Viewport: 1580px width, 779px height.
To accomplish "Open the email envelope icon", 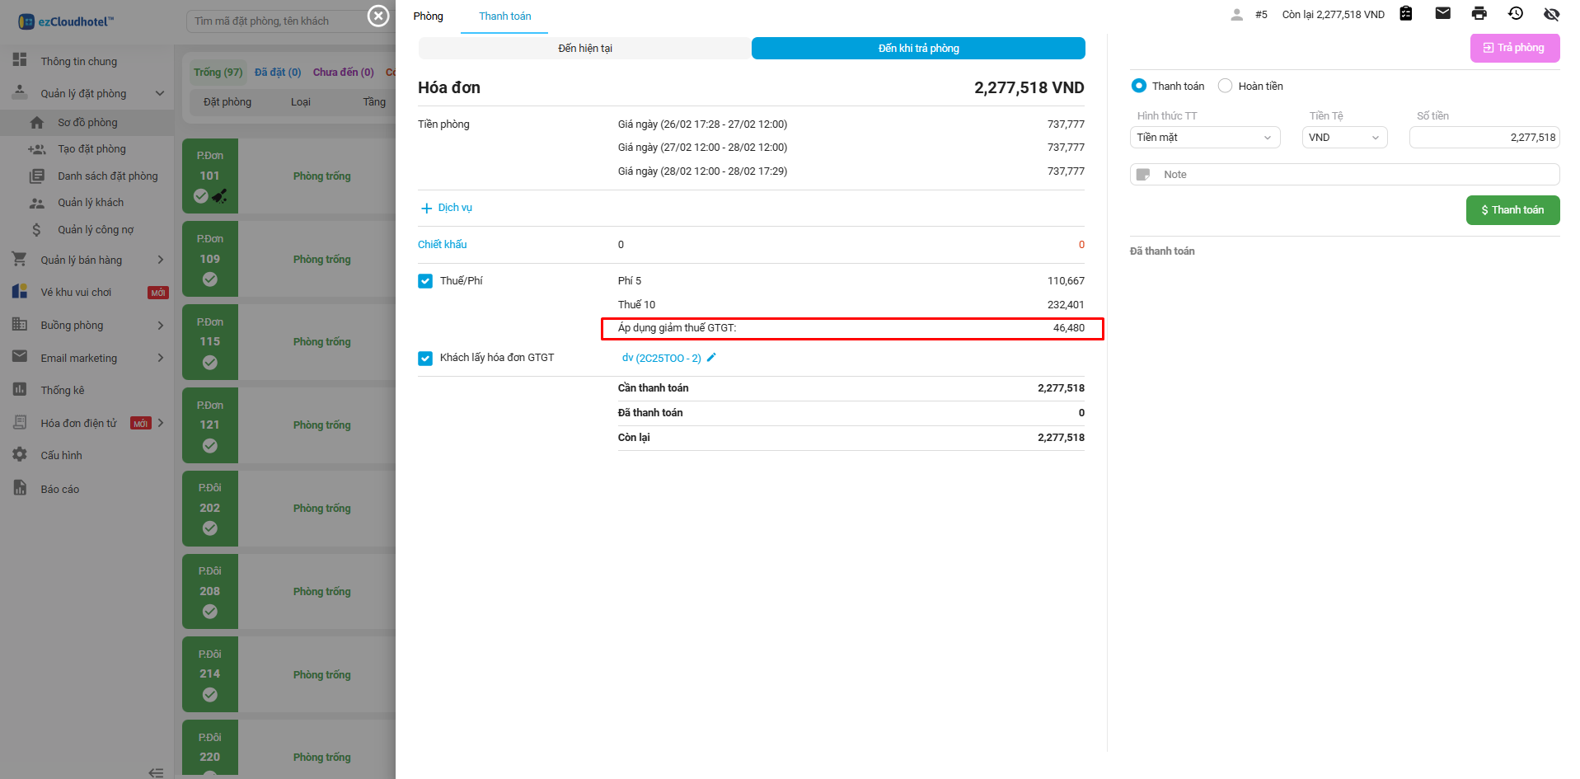I will click(x=1442, y=13).
